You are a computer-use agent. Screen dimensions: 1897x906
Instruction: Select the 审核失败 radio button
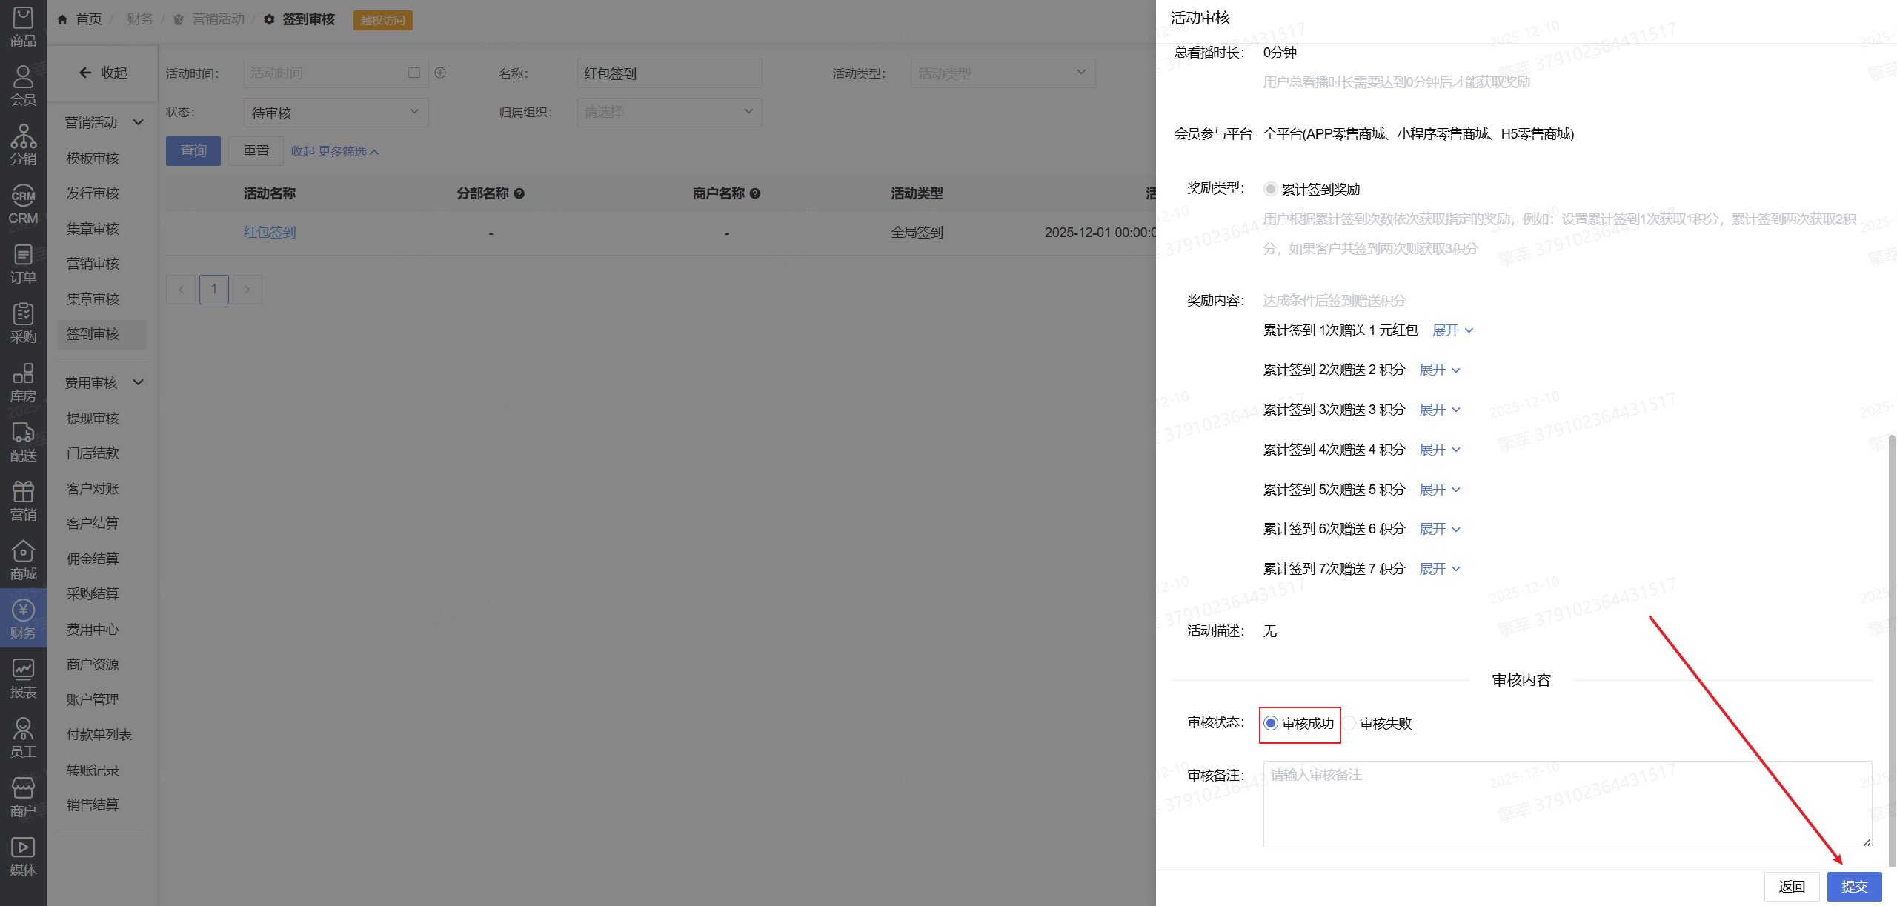pos(1349,723)
